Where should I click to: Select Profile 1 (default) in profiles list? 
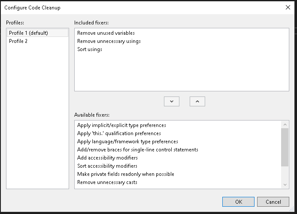click(28, 33)
